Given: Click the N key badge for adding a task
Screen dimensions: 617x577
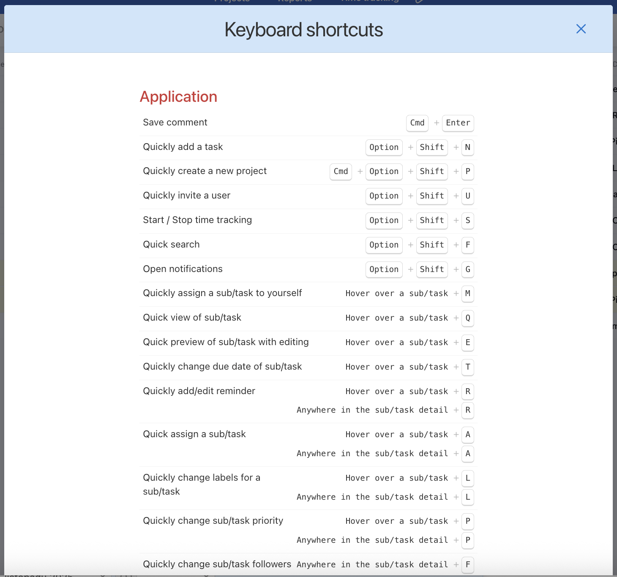Looking at the screenshot, I should pos(467,147).
